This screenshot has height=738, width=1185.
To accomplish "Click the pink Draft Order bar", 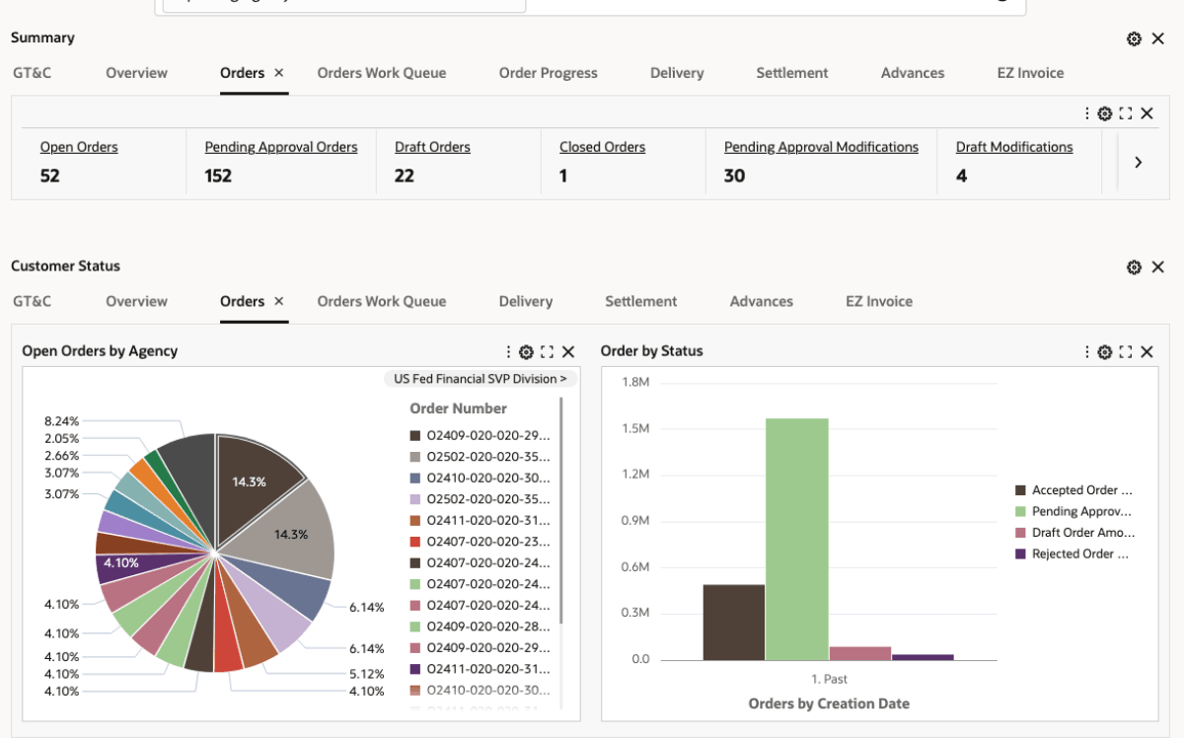I will tap(860, 654).
